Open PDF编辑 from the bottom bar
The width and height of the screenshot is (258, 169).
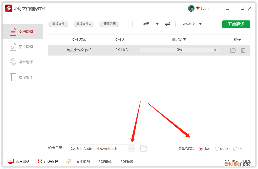[105, 161]
